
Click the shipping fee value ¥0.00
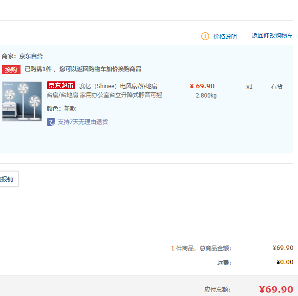[x=285, y=262]
